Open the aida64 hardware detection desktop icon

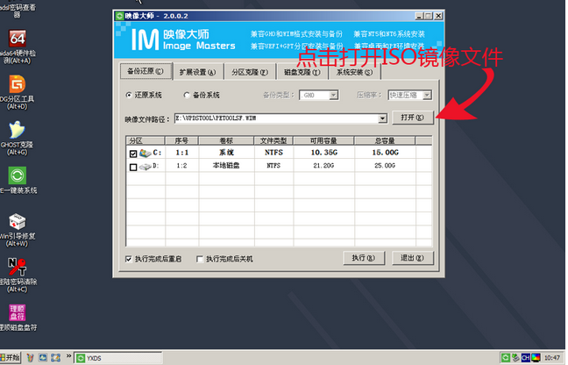(x=18, y=38)
